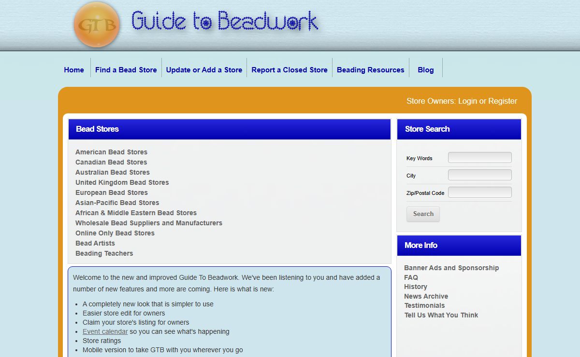580x357 pixels.
Task: Open Beading Resources menu item
Action: 371,70
